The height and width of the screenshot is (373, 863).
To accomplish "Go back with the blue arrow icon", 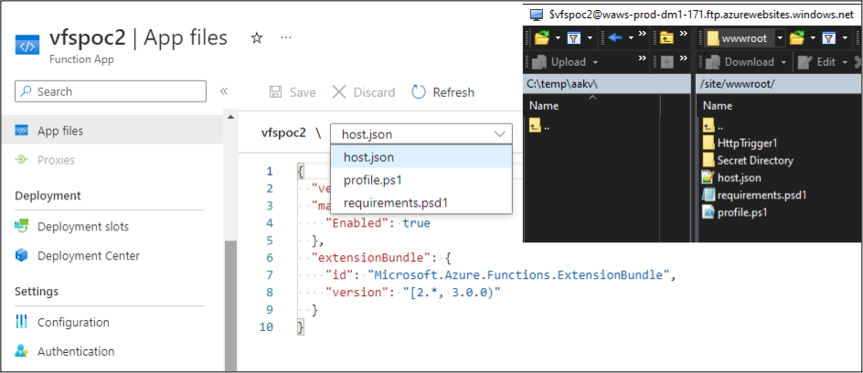I will pos(616,37).
